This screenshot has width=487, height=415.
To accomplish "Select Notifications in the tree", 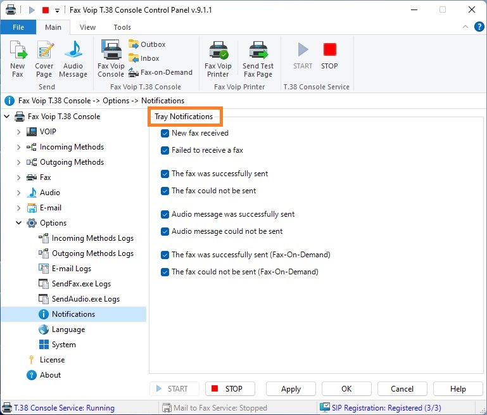I will pyautogui.click(x=73, y=314).
